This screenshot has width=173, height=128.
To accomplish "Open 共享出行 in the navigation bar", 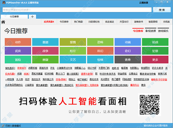I will (124, 22).
